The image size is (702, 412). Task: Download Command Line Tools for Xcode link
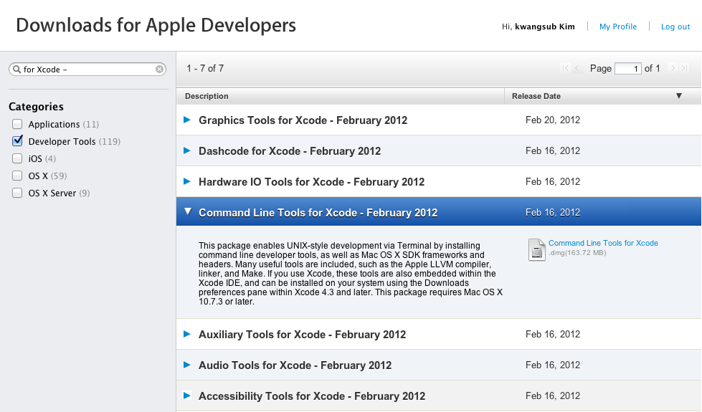(603, 243)
